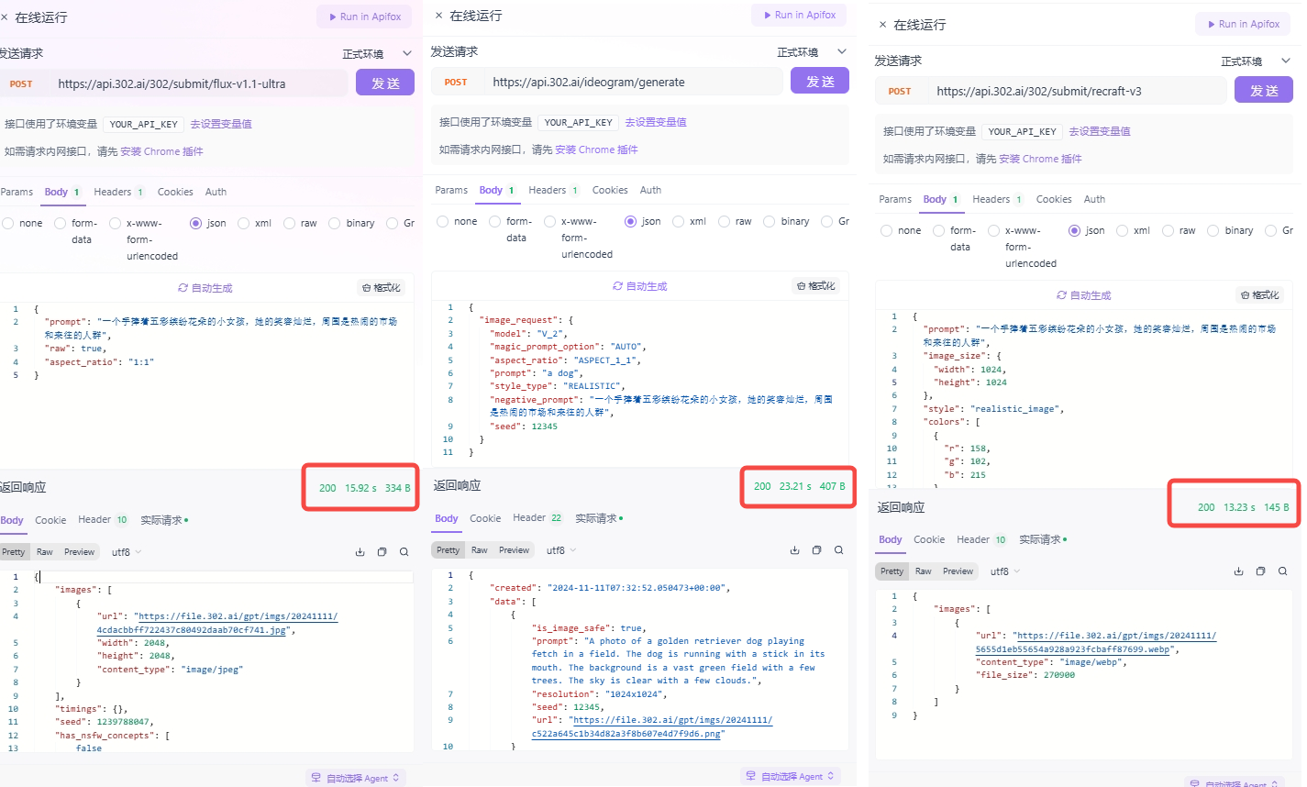Screen dimensions: 1307x787
Task: Click 自动生成 in the ideogram panel body editor
Action: click(x=640, y=286)
